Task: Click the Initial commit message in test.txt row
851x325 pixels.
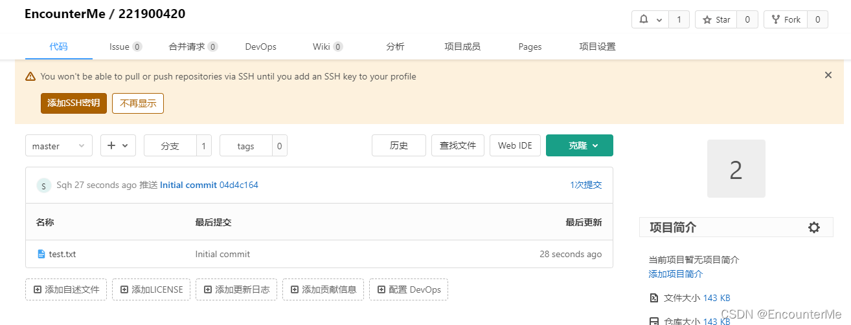Action: click(223, 254)
